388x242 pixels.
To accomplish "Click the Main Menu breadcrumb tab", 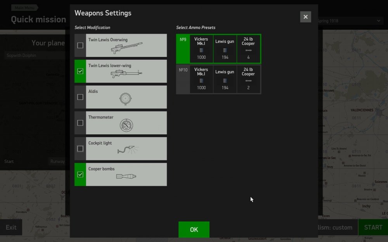I will click(x=24, y=8).
